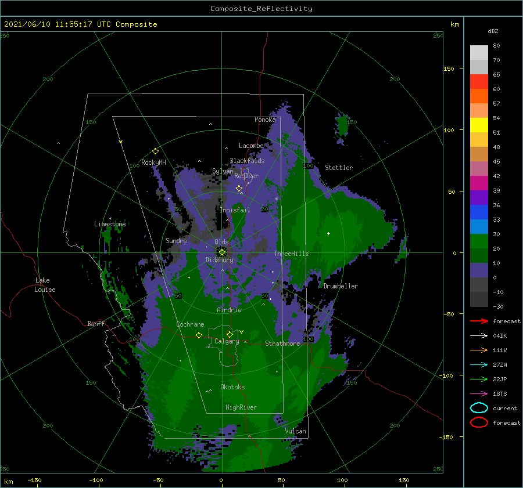Click the yellow 51 dBZ color swatch

[x=479, y=125]
